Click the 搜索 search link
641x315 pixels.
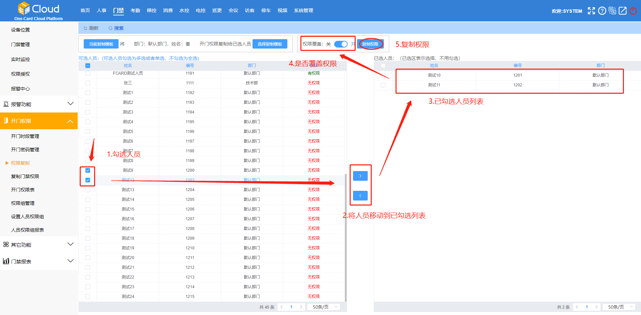[x=116, y=28]
